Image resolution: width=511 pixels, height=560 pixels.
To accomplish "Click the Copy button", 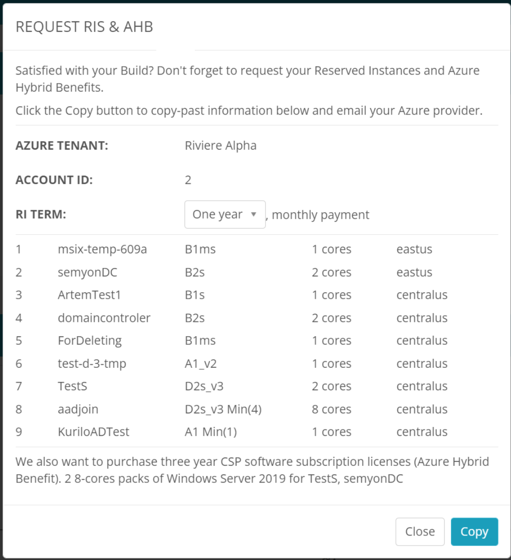I will click(474, 531).
